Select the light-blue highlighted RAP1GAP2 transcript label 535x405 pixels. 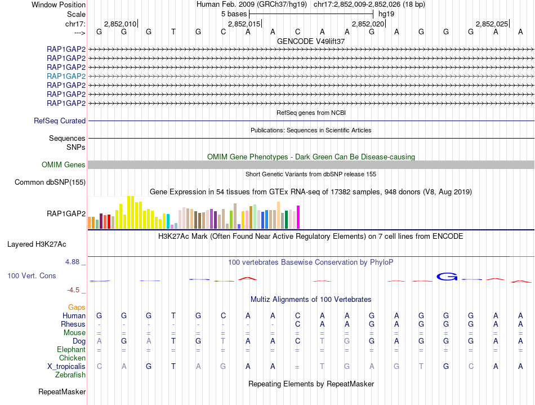pos(66,76)
